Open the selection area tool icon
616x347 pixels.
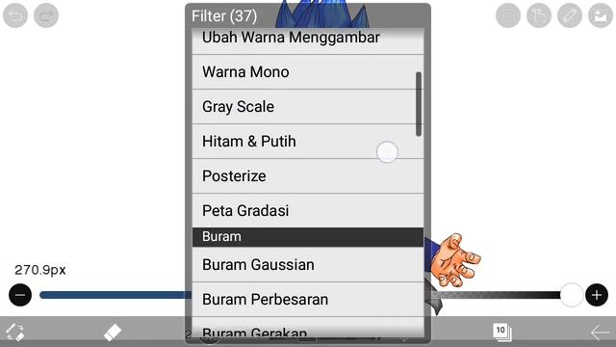click(x=508, y=15)
